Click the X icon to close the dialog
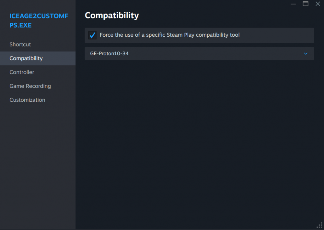 pos(317,4)
